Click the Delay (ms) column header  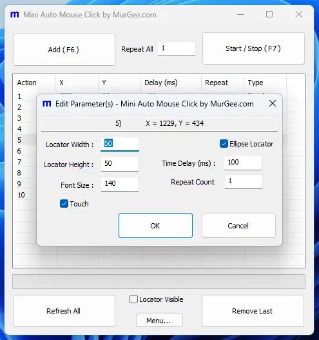[x=171, y=83]
